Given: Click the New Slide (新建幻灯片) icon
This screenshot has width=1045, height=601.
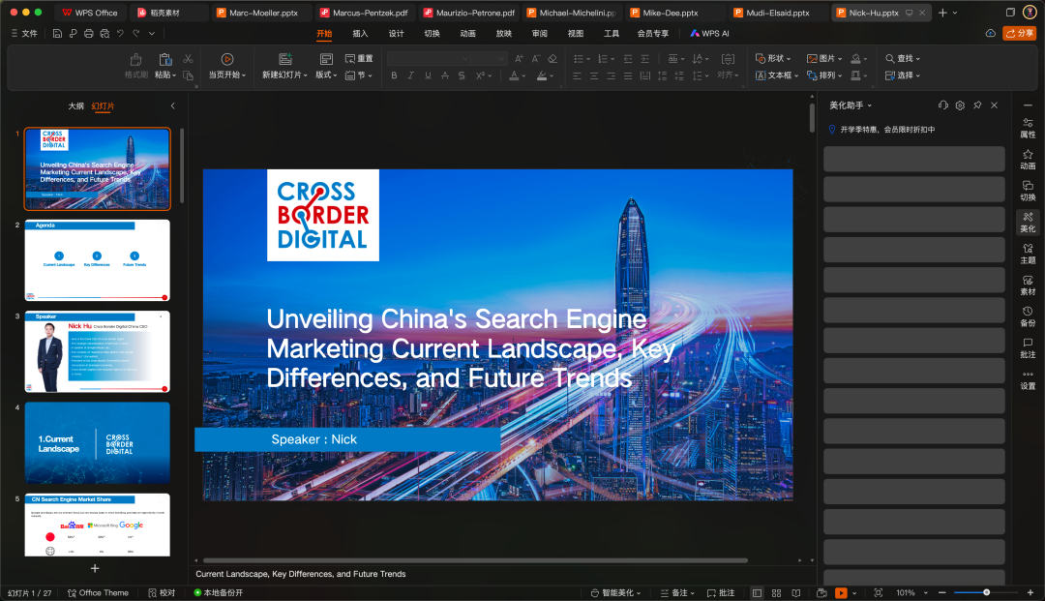Looking at the screenshot, I should [x=285, y=59].
